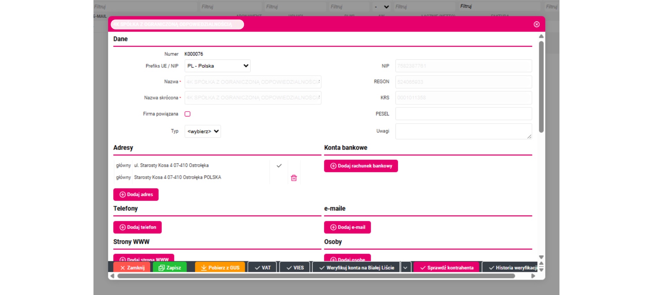The image size is (653, 295).
Task: Click the plus icon in Dodaj e-mail
Action: coord(333,227)
